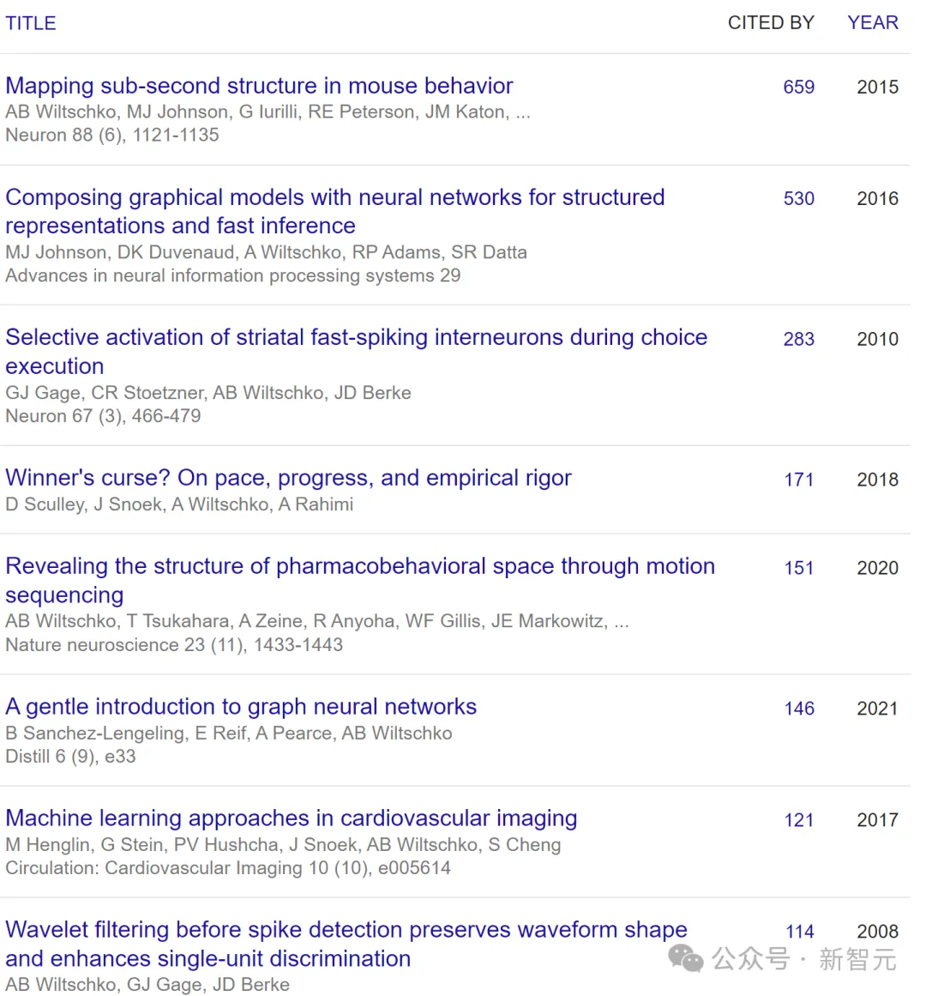This screenshot has width=926, height=996.
Task: Sort publications by the YEAR column header
Action: click(872, 23)
